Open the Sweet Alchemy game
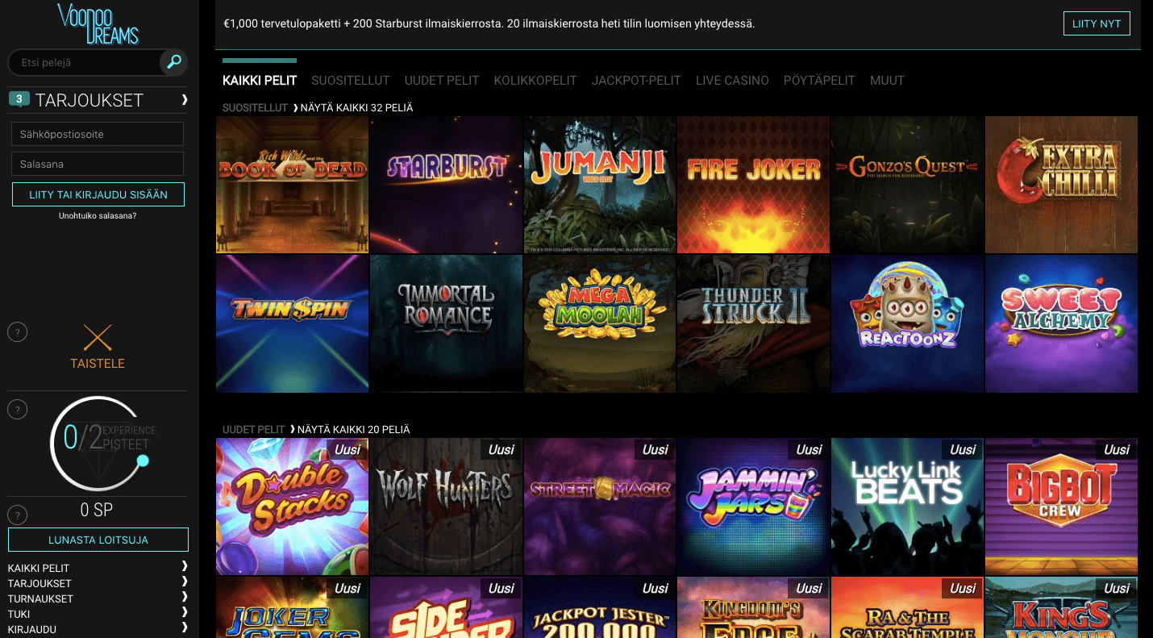Viewport: 1153px width, 638px height. (x=1061, y=323)
